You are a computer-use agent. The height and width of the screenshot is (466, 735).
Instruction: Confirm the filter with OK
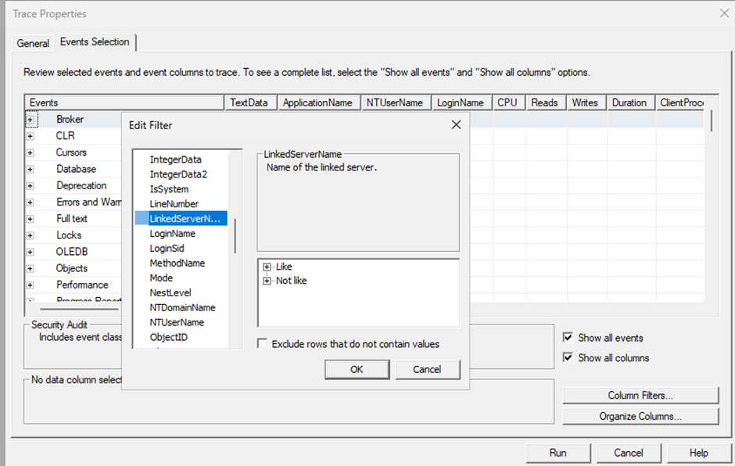point(357,369)
